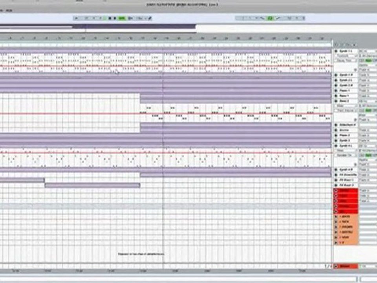Click the bottom time ruler of the arrangement
This screenshot has width=377, height=283.
click(x=165, y=271)
